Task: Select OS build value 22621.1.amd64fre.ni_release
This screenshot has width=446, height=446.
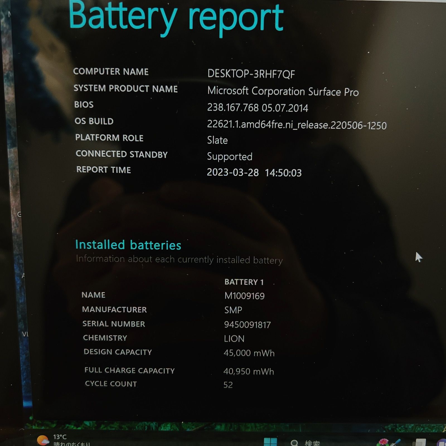Action: pos(297,125)
